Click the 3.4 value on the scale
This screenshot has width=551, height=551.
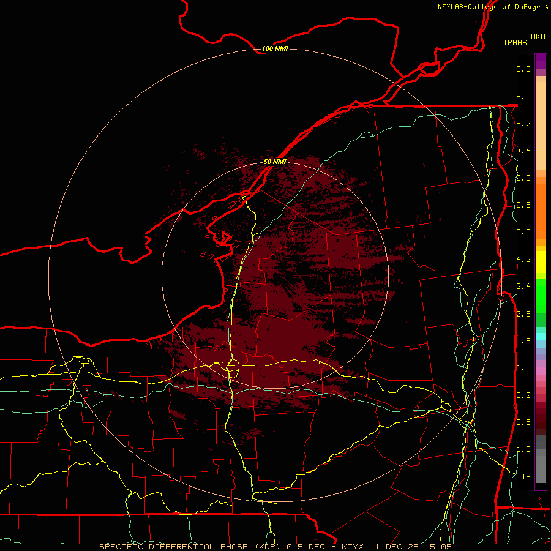coord(523,287)
